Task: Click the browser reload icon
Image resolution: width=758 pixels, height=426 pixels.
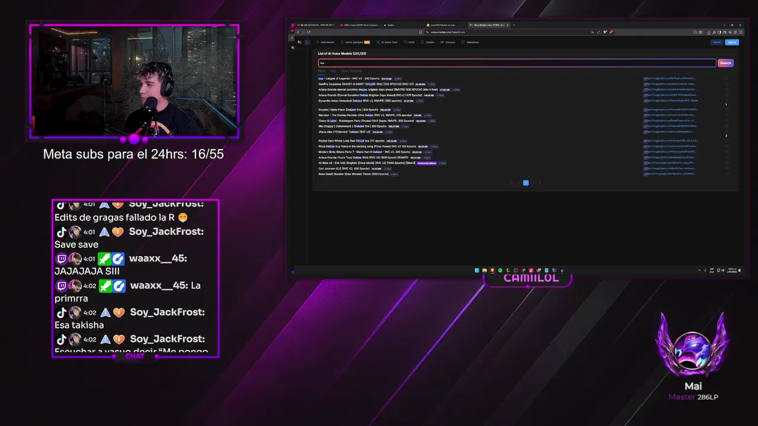Action: point(309,32)
